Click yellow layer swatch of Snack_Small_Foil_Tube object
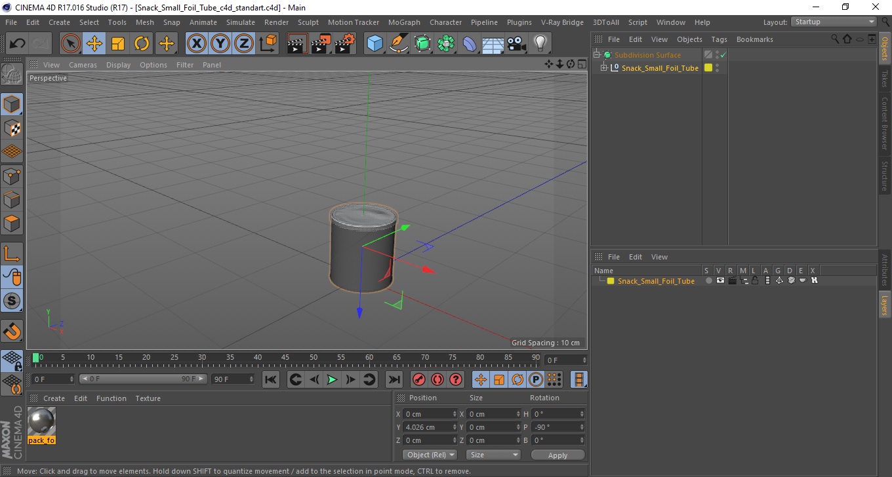This screenshot has width=892, height=477. tap(708, 67)
